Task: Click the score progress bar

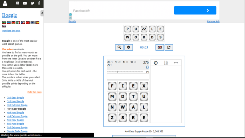Action: pos(125,72)
